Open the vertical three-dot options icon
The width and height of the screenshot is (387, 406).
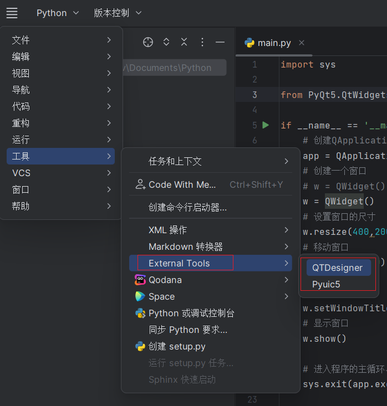202,42
